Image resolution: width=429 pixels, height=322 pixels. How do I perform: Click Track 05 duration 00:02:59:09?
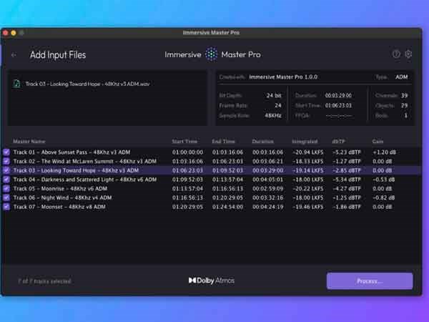[268, 189]
